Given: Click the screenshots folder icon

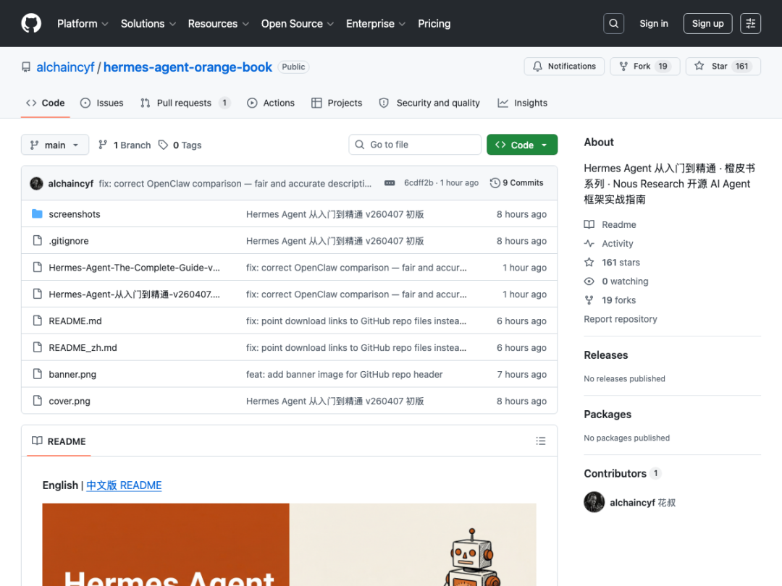Looking at the screenshot, I should coord(37,213).
